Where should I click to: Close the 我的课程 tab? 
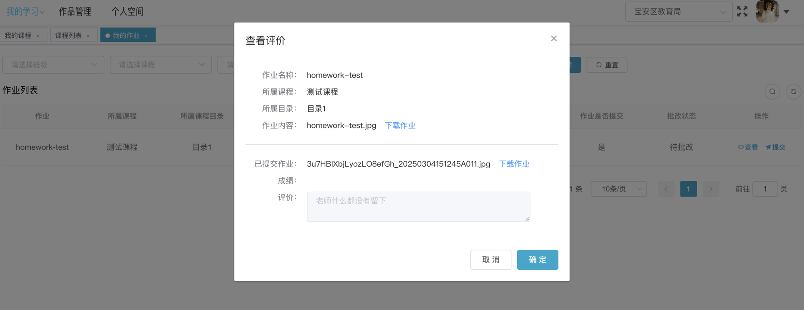(38, 36)
